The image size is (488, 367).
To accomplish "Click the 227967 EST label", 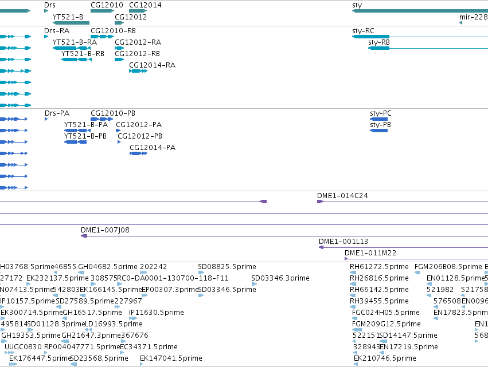I will tap(128, 301).
